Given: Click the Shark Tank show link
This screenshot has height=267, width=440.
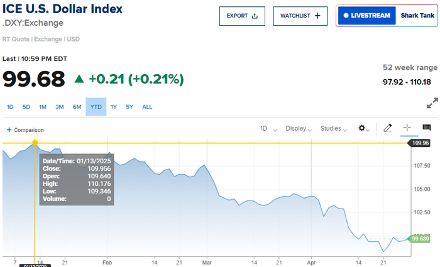Looking at the screenshot, I should point(415,16).
